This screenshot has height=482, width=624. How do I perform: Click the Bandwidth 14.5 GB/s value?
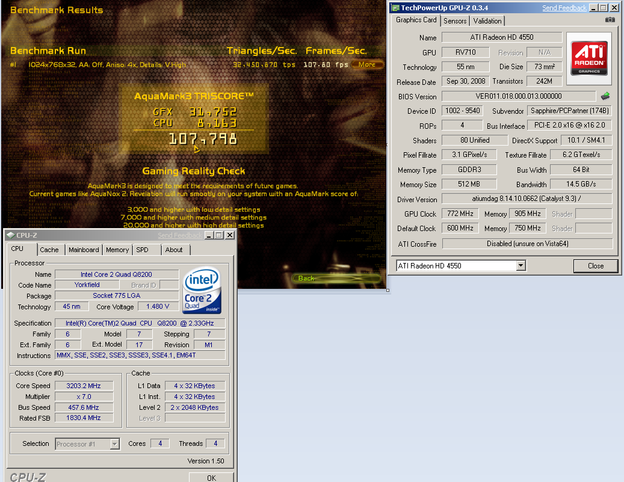[x=581, y=184]
